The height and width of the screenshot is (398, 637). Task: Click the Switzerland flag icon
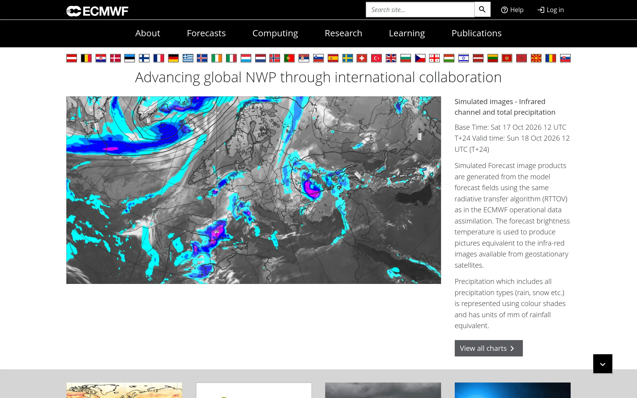tap(362, 58)
